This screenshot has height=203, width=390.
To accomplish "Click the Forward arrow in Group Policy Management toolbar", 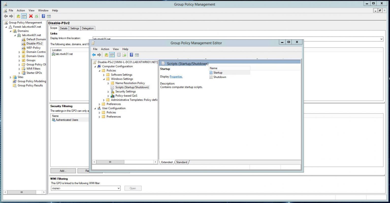I will click(x=11, y=16).
